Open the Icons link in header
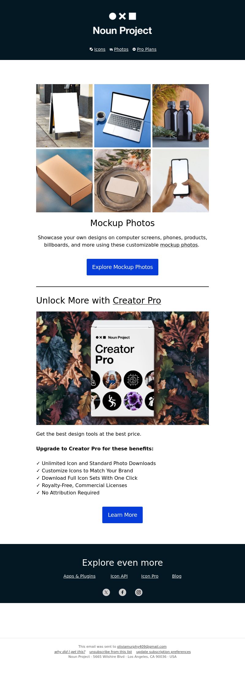This screenshot has height=678, width=245. pyautogui.click(x=100, y=49)
